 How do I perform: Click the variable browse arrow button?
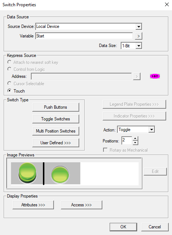click(139, 36)
